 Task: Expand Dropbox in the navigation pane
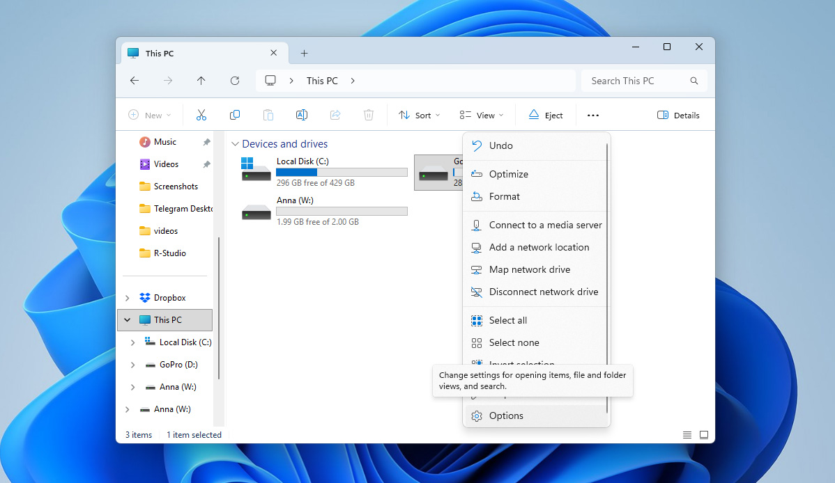[x=128, y=297]
